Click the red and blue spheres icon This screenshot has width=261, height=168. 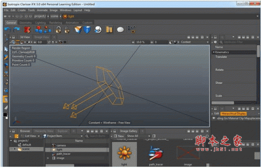coord(38,30)
